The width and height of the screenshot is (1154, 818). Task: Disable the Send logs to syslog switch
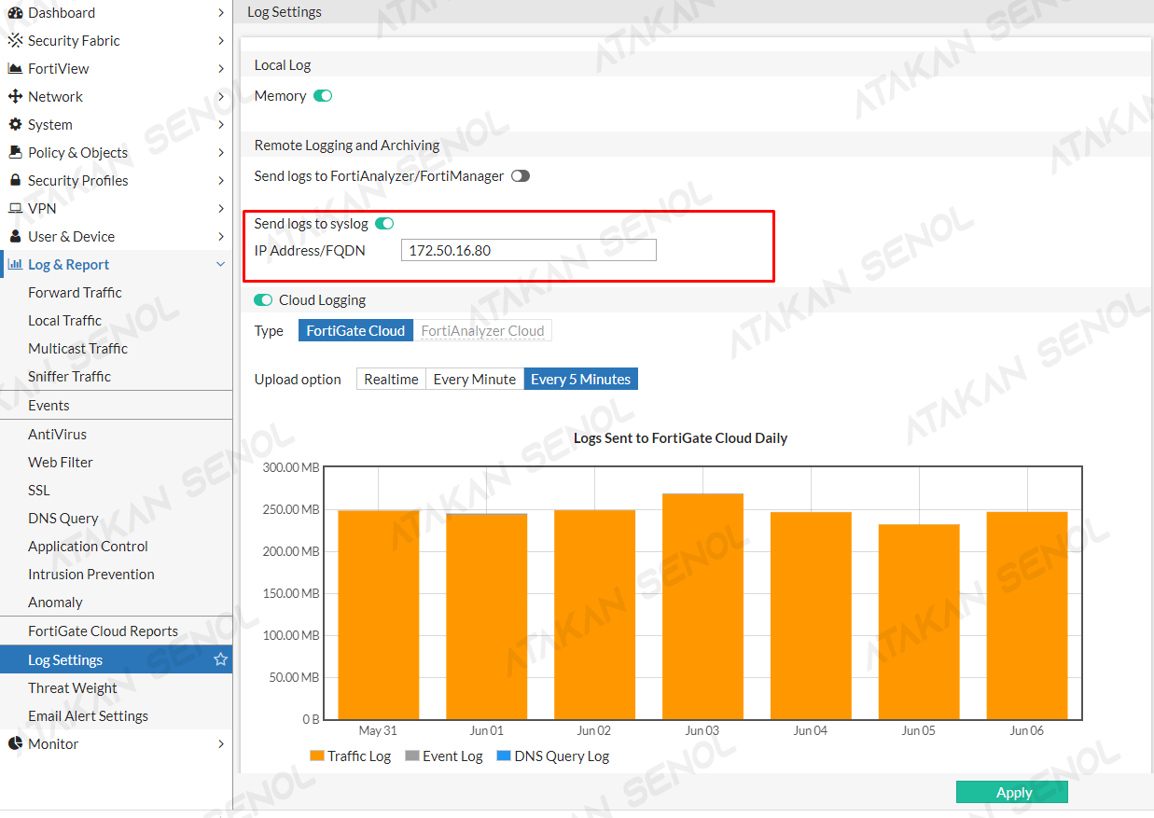pyautogui.click(x=384, y=224)
